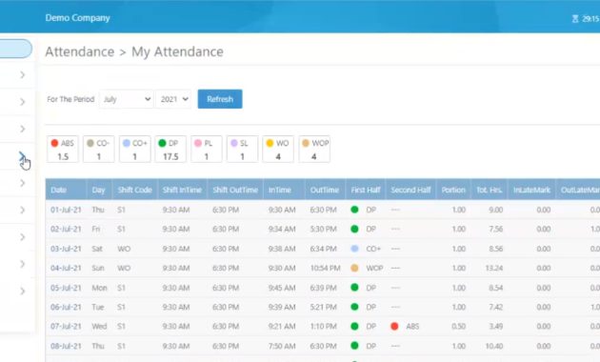Open the 06-Jul-21 date entry
The height and width of the screenshot is (362, 600).
pos(66,307)
